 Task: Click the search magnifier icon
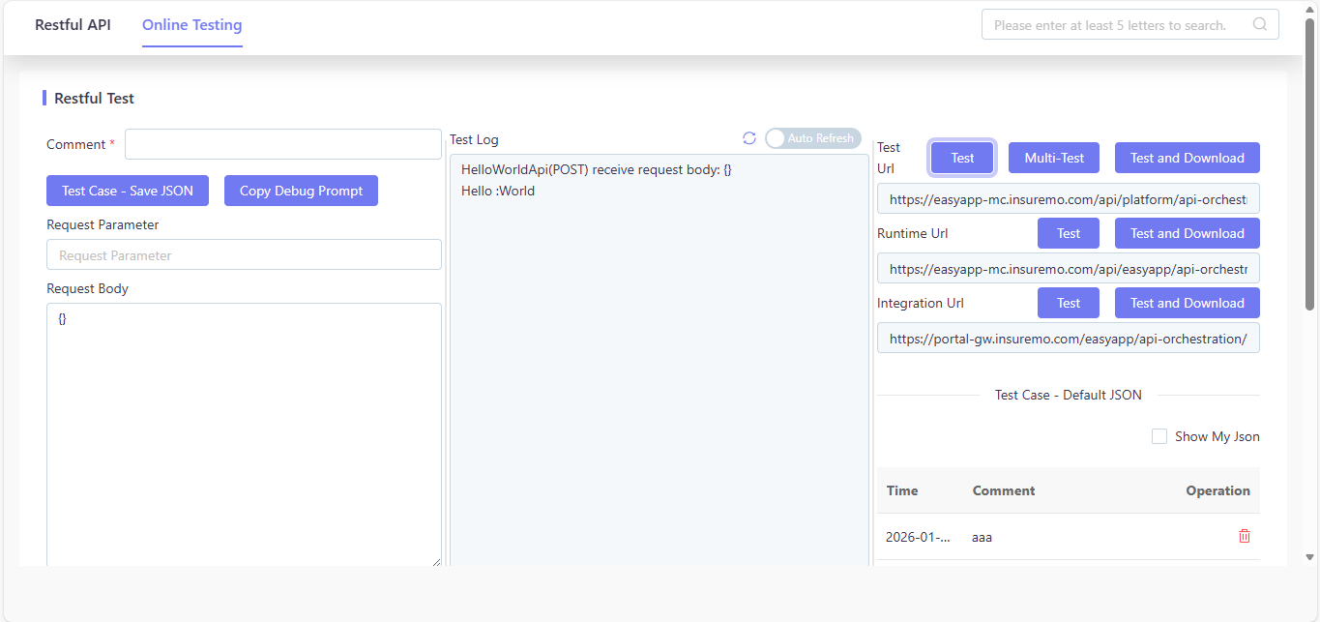click(x=1260, y=25)
